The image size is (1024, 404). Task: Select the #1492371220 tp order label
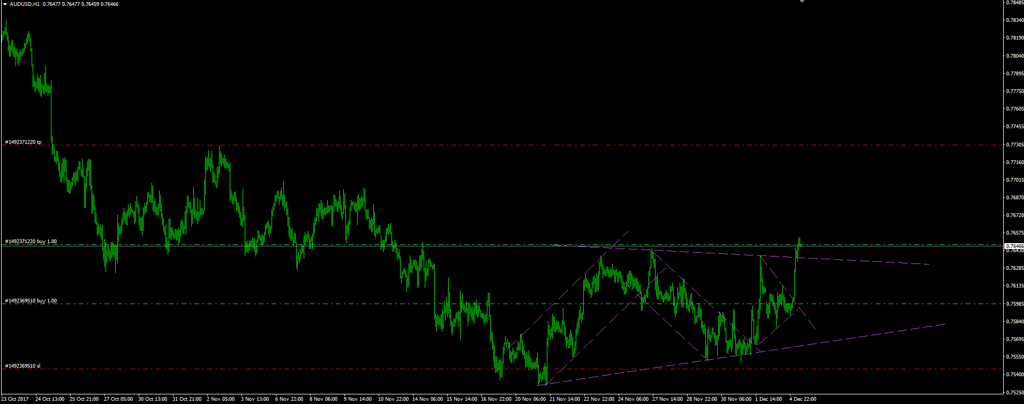pos(23,142)
